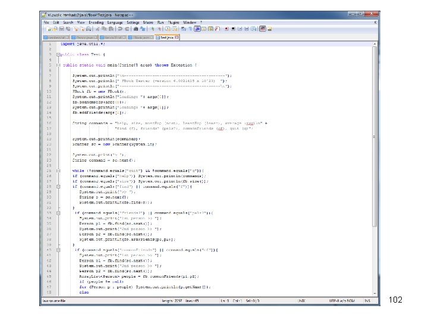Open the Plugins menu
Viewport: 428px width, 321px height.
point(174,23)
